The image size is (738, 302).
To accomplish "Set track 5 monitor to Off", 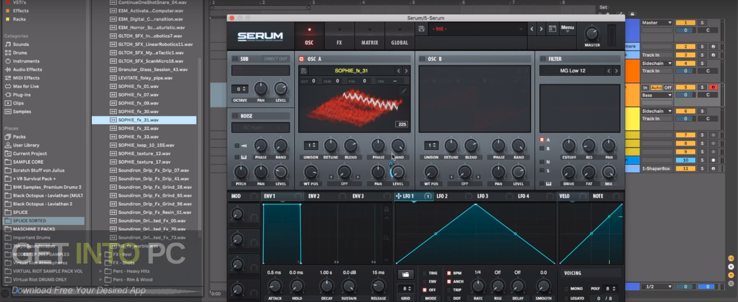I will [x=668, y=87].
